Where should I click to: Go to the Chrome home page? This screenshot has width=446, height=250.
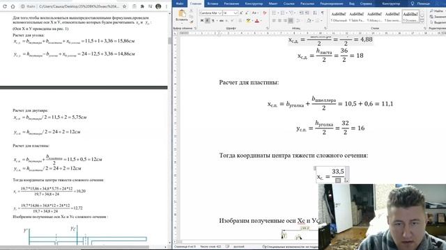pyautogui.click(x=13, y=6)
